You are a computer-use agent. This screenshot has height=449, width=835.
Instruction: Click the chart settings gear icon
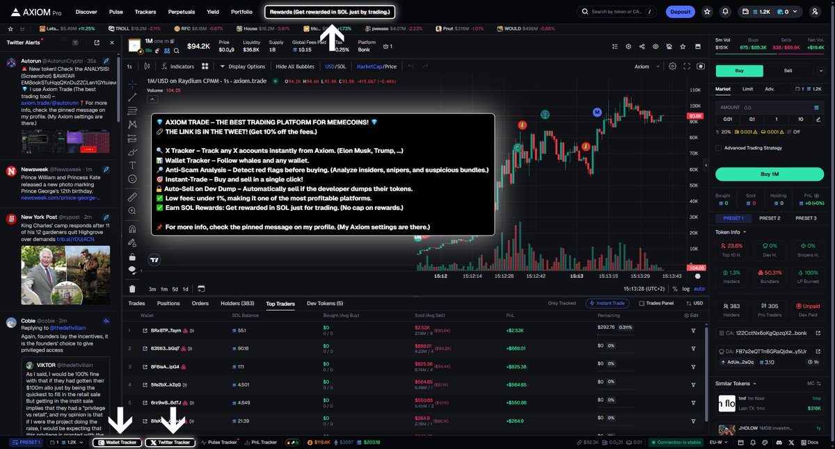point(672,67)
